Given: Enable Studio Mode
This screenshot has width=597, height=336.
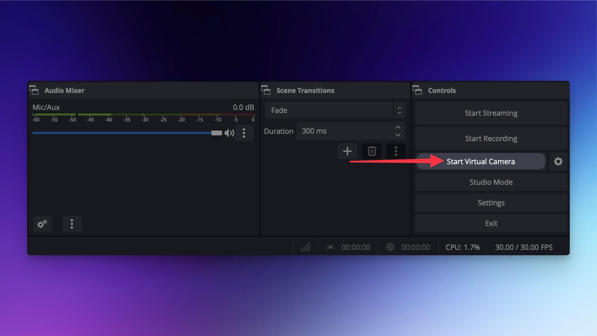Looking at the screenshot, I should click(x=491, y=182).
